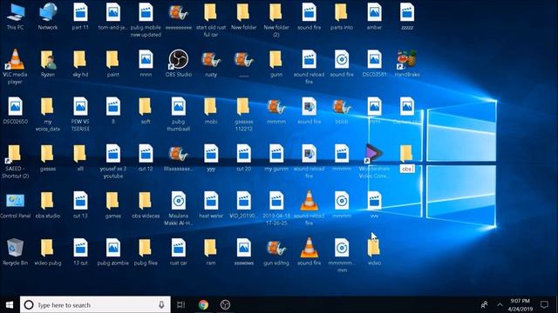
Task: Open the 'pubg files' folder
Action: (x=146, y=252)
